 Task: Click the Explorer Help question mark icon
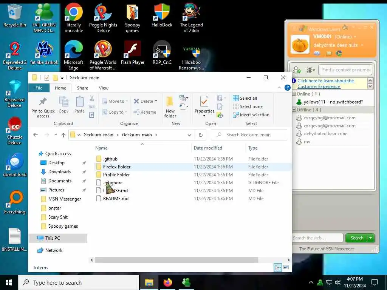tap(287, 88)
